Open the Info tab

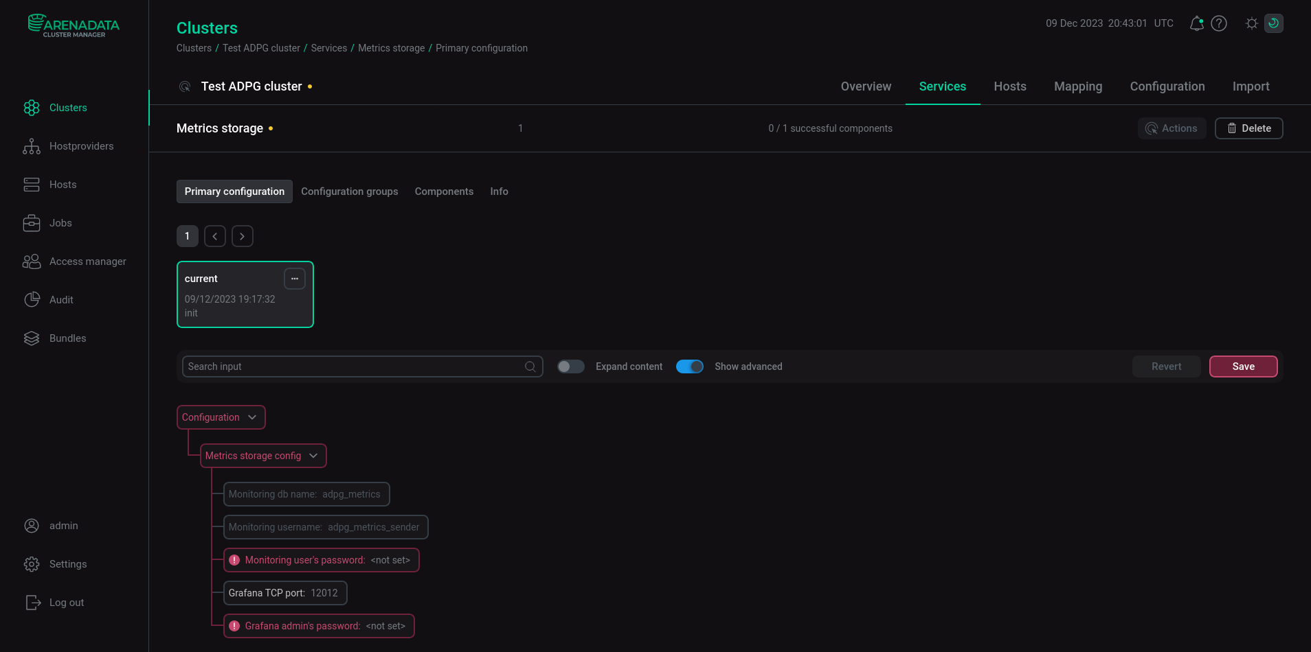pyautogui.click(x=500, y=191)
